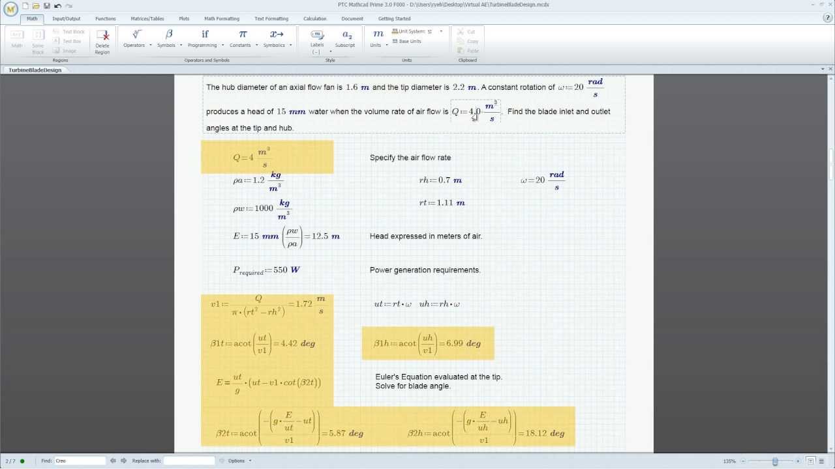Go to next Find match arrow
The height and width of the screenshot is (469, 835).
(x=123, y=461)
